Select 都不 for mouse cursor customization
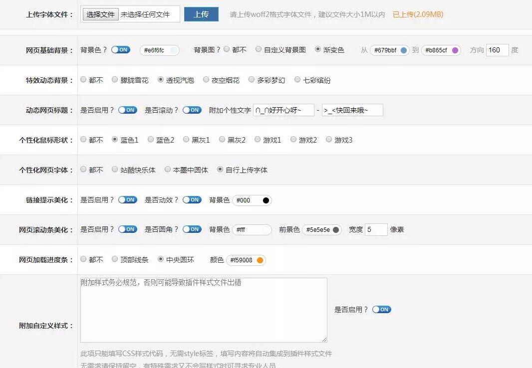The height and width of the screenshot is (368, 532). [83, 140]
